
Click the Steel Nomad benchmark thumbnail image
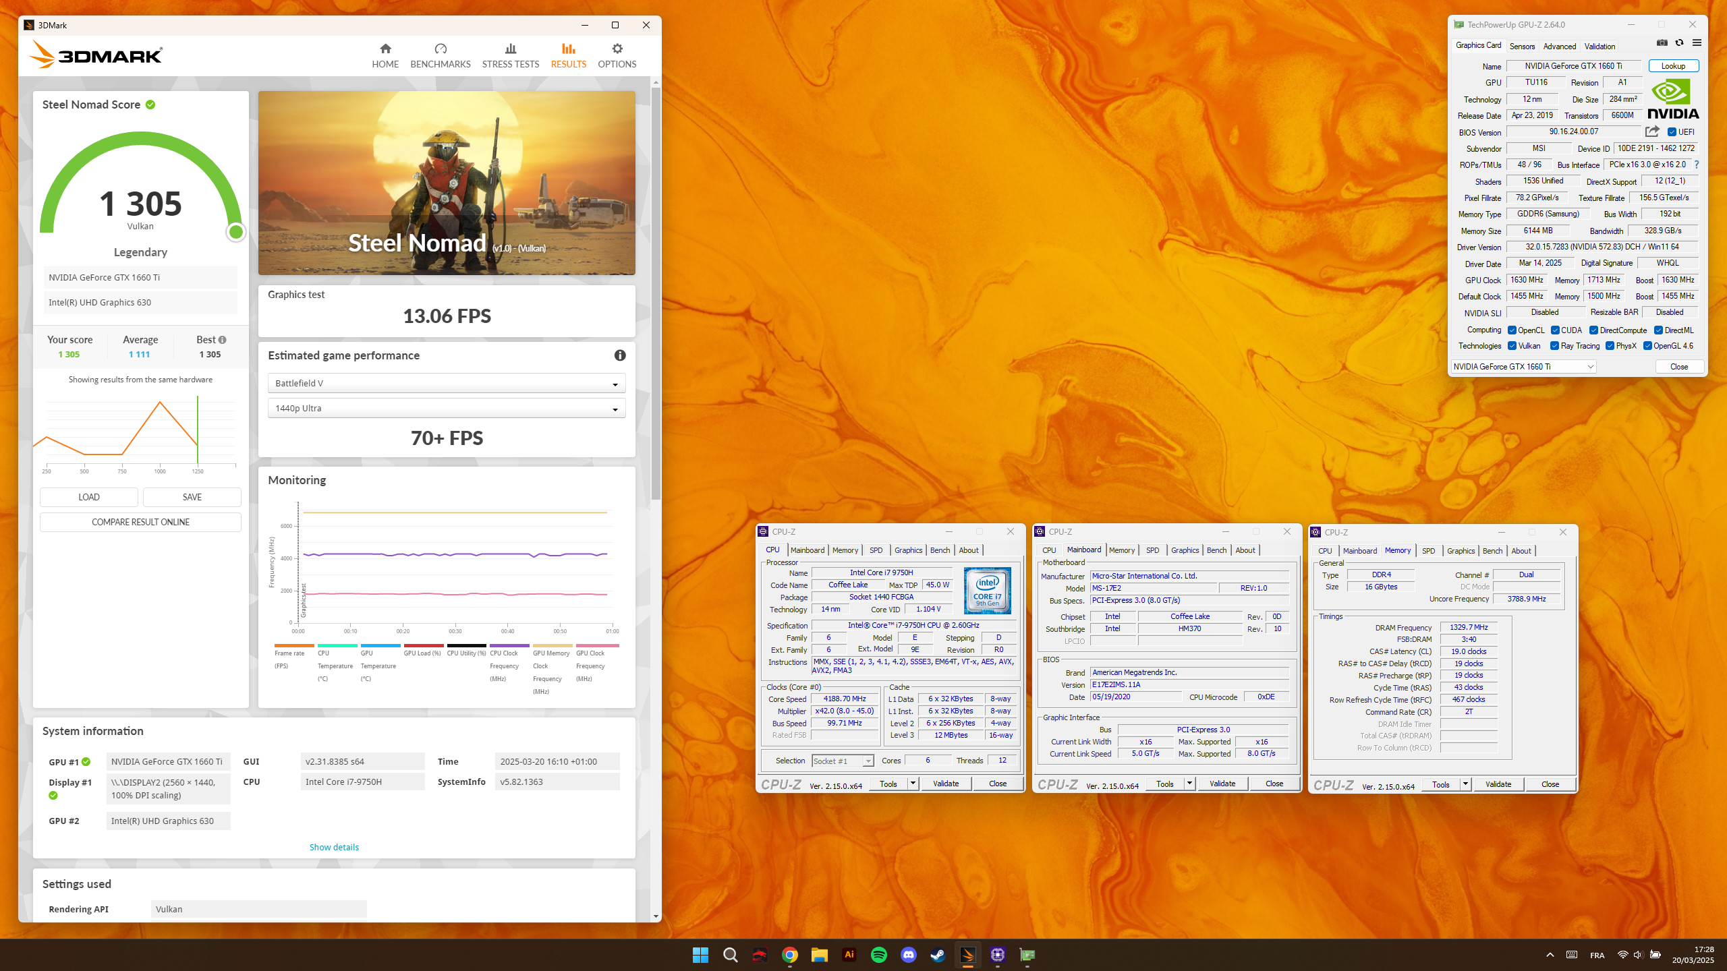click(447, 183)
